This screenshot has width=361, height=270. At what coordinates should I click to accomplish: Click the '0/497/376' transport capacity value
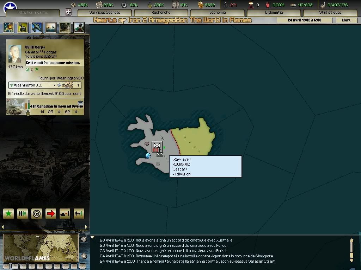[x=337, y=5]
